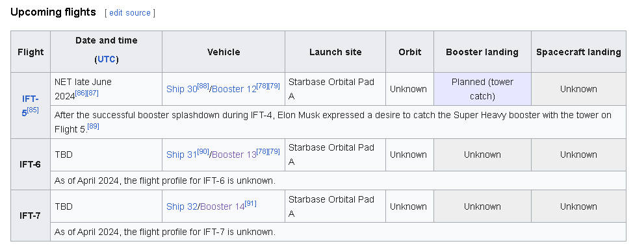Viewport: 633px width, 248px height.
Task: Click the Planned (tower catch) cell
Action: pyautogui.click(x=482, y=89)
